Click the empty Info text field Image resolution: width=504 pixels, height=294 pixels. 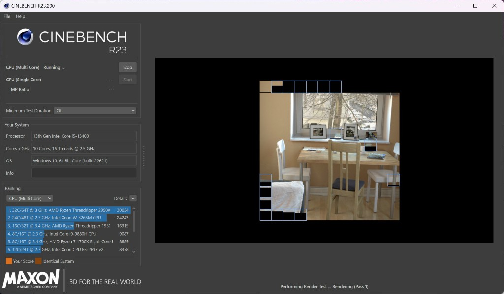click(84, 173)
